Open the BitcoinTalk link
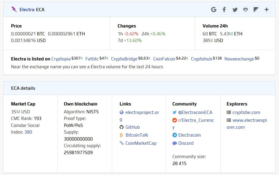 (x=137, y=135)
